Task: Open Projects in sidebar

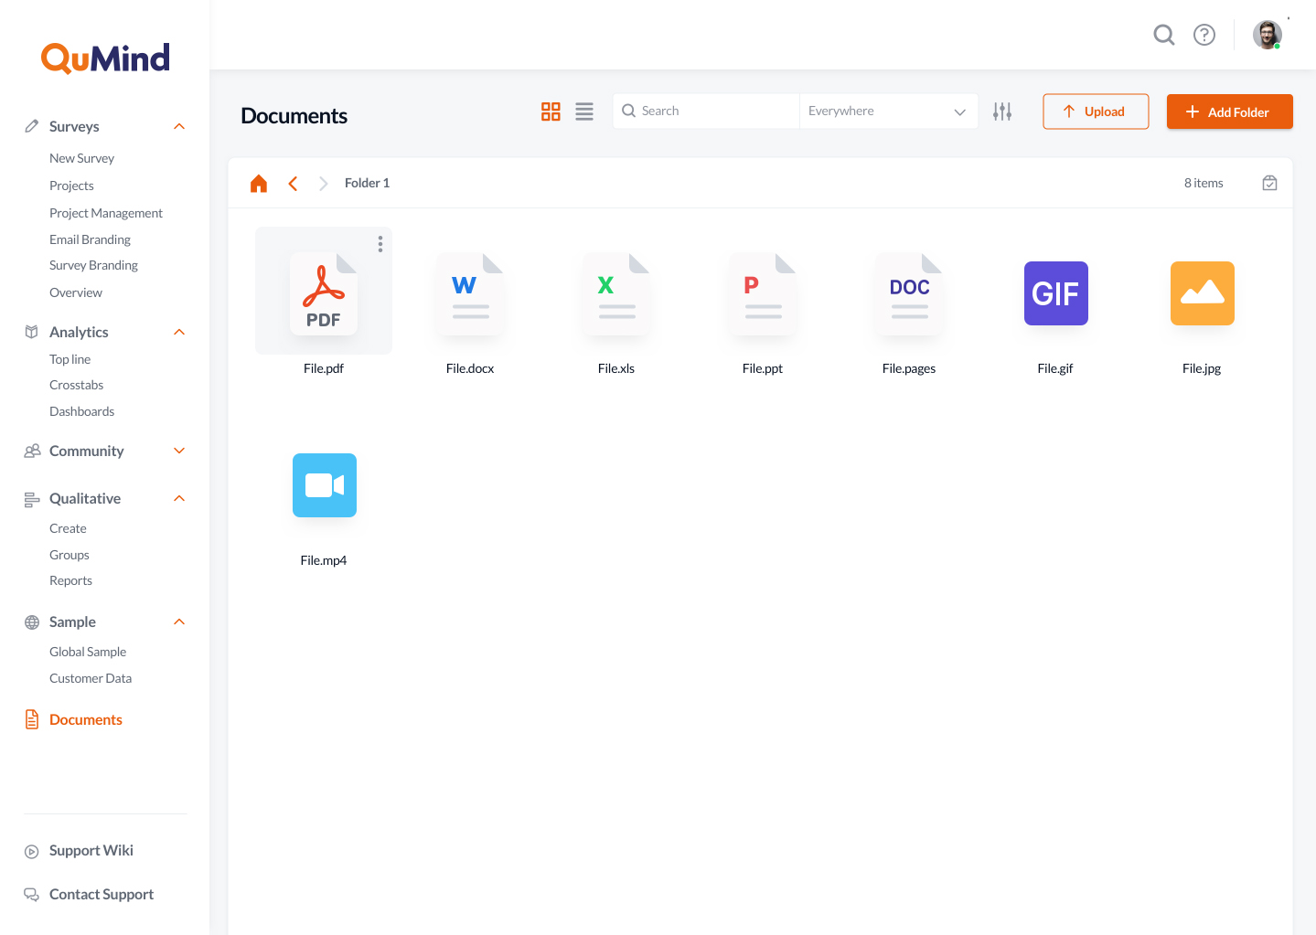Action: (71, 186)
